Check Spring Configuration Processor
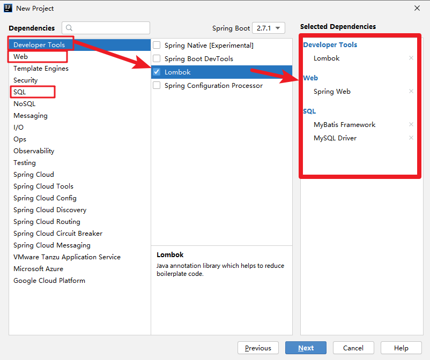Viewport: 430px width, 360px height. point(157,85)
